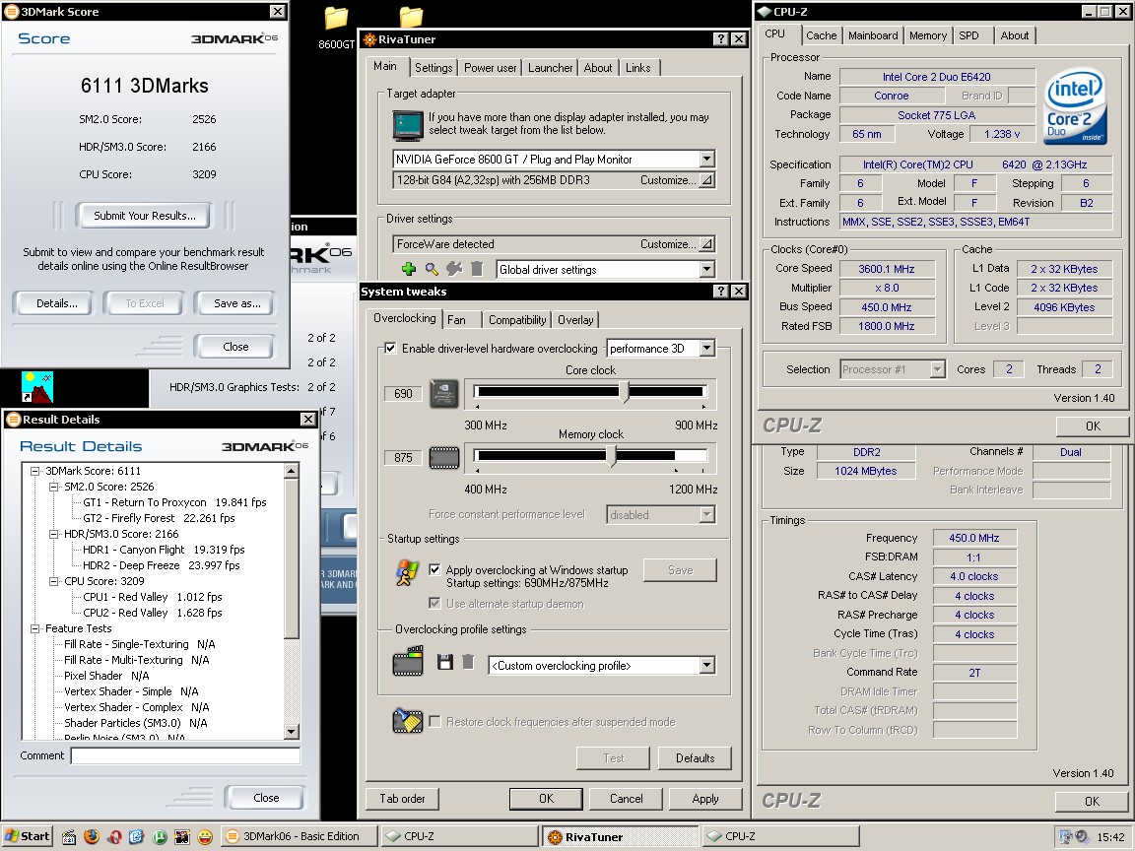The image size is (1135, 851).
Task: Click the Windows startup settings icon
Action: coord(407,572)
